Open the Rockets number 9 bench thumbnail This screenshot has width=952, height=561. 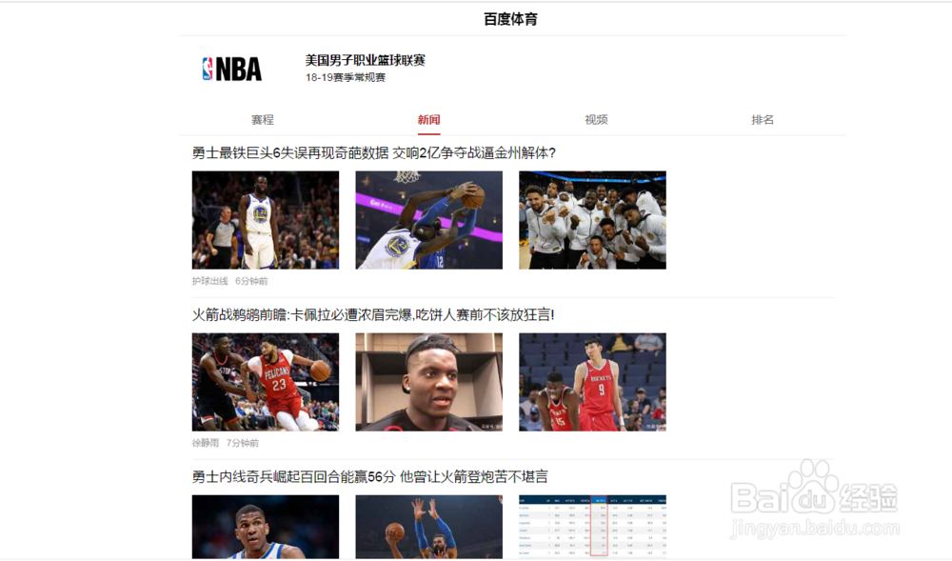pyautogui.click(x=592, y=382)
